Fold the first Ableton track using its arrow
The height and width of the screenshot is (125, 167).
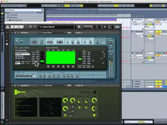133,19
